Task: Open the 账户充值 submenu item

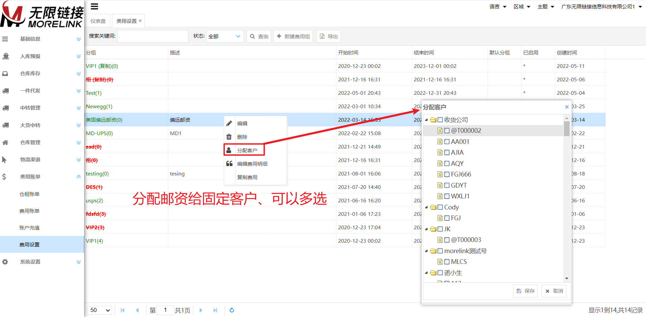Action: (x=42, y=228)
